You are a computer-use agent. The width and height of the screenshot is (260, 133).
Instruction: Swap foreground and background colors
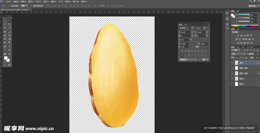[9, 57]
